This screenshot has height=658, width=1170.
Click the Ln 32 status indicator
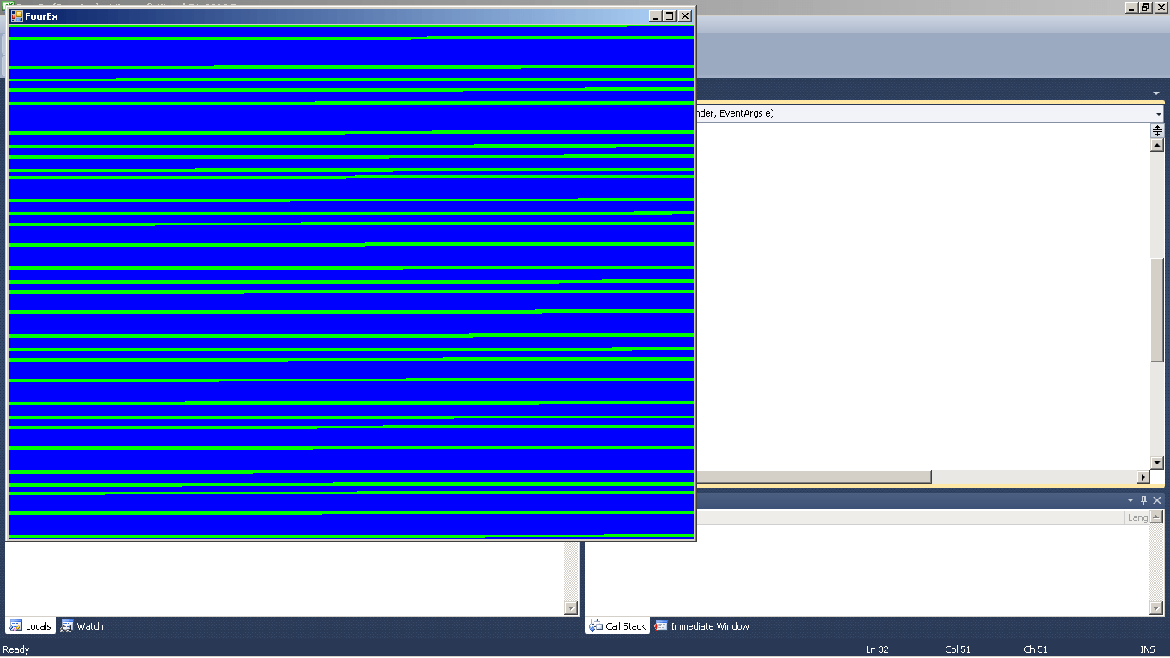point(877,649)
